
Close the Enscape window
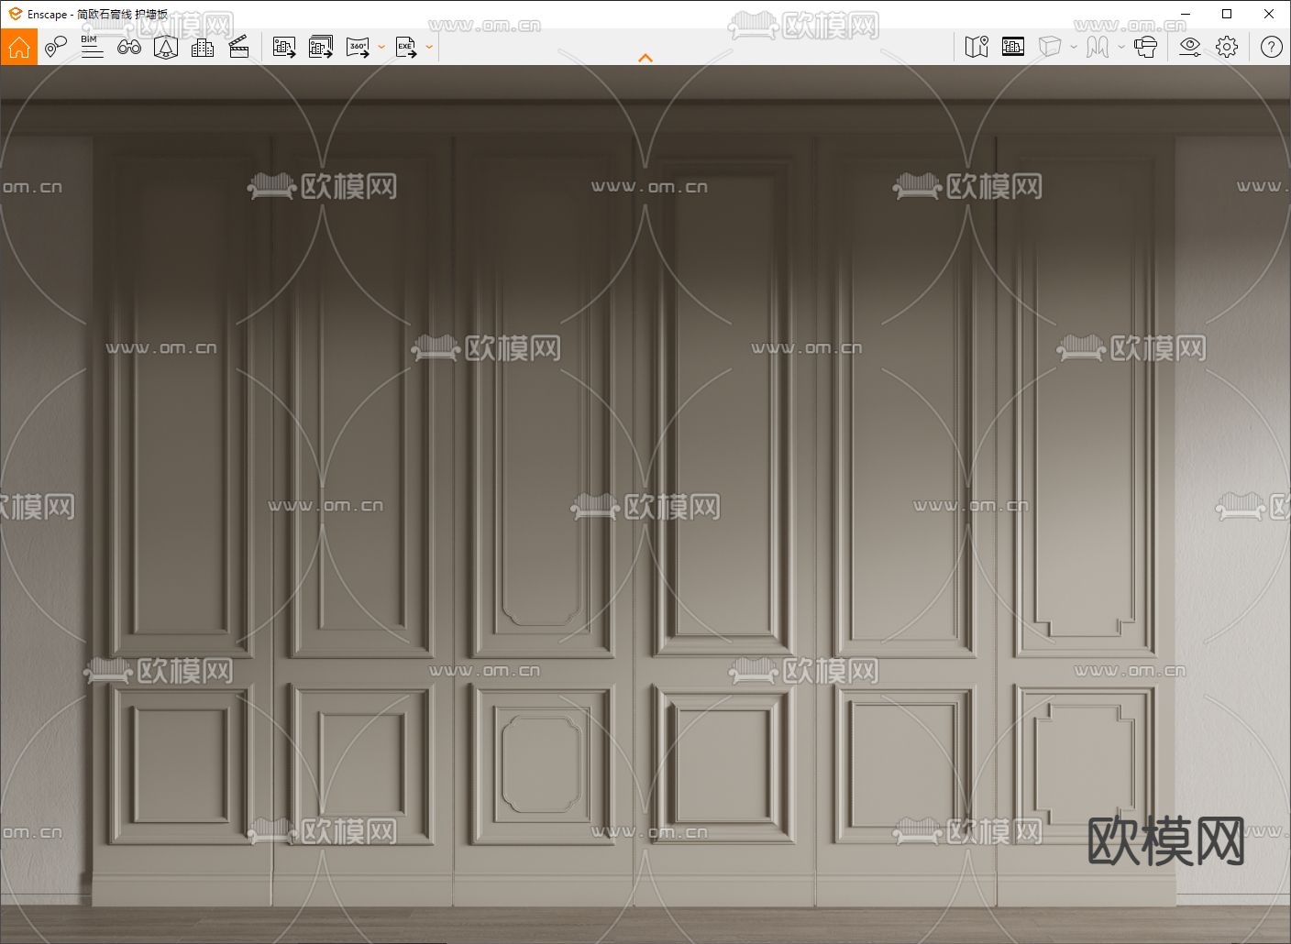click(x=1269, y=14)
